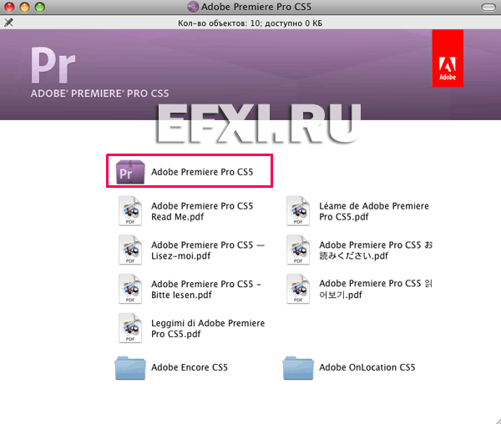Click the status text showing 10 objects
The width and height of the screenshot is (501, 424).
tap(250, 23)
